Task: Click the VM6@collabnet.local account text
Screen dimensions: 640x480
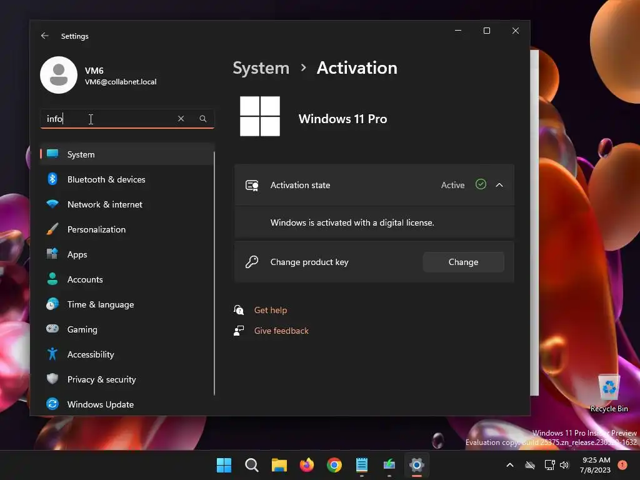Action: [x=121, y=82]
